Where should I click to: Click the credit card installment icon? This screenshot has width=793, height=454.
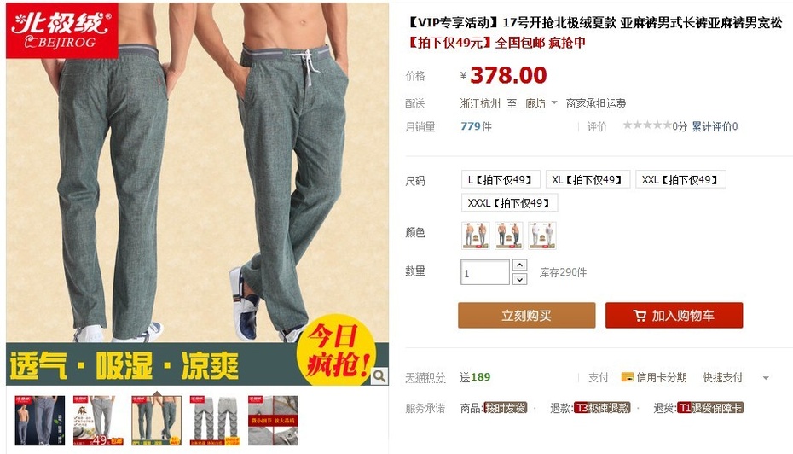click(x=627, y=377)
